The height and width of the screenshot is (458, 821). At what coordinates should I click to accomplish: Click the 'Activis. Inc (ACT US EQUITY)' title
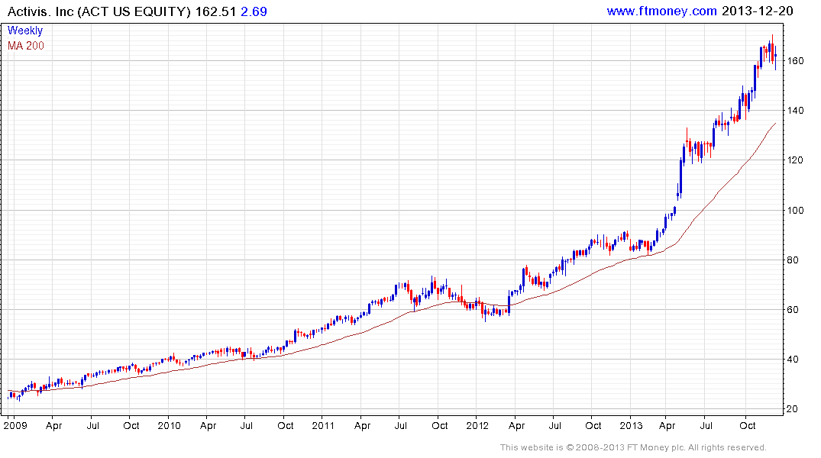[x=99, y=11]
